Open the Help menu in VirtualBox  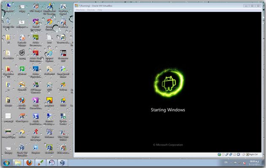click(100, 10)
